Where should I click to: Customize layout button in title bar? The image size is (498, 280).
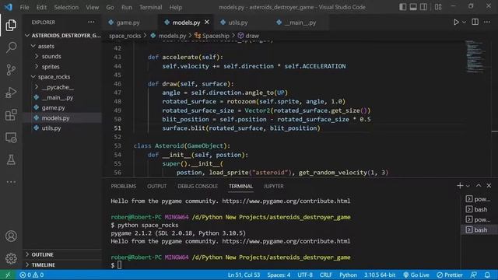pos(438,7)
